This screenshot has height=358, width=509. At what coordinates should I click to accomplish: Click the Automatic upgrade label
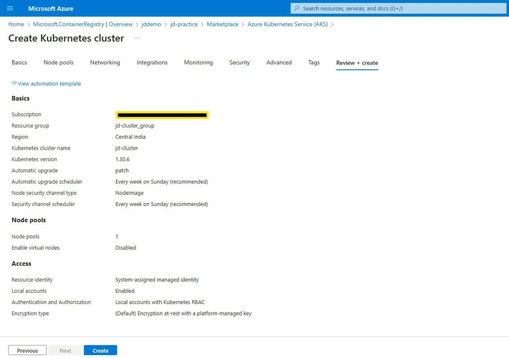34,171
